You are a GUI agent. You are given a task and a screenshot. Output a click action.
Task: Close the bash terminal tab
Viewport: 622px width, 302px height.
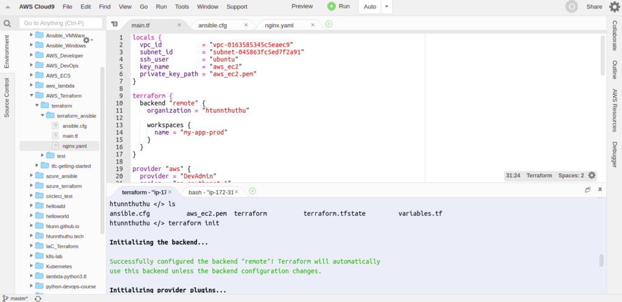pos(236,192)
